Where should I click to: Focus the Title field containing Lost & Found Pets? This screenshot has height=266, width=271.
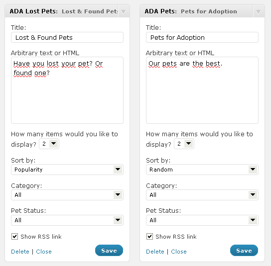click(67, 37)
